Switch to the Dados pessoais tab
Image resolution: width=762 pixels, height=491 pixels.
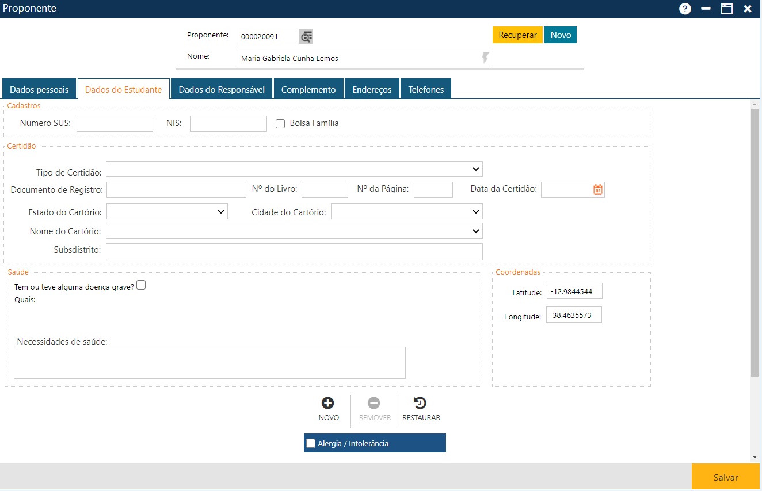(39, 90)
